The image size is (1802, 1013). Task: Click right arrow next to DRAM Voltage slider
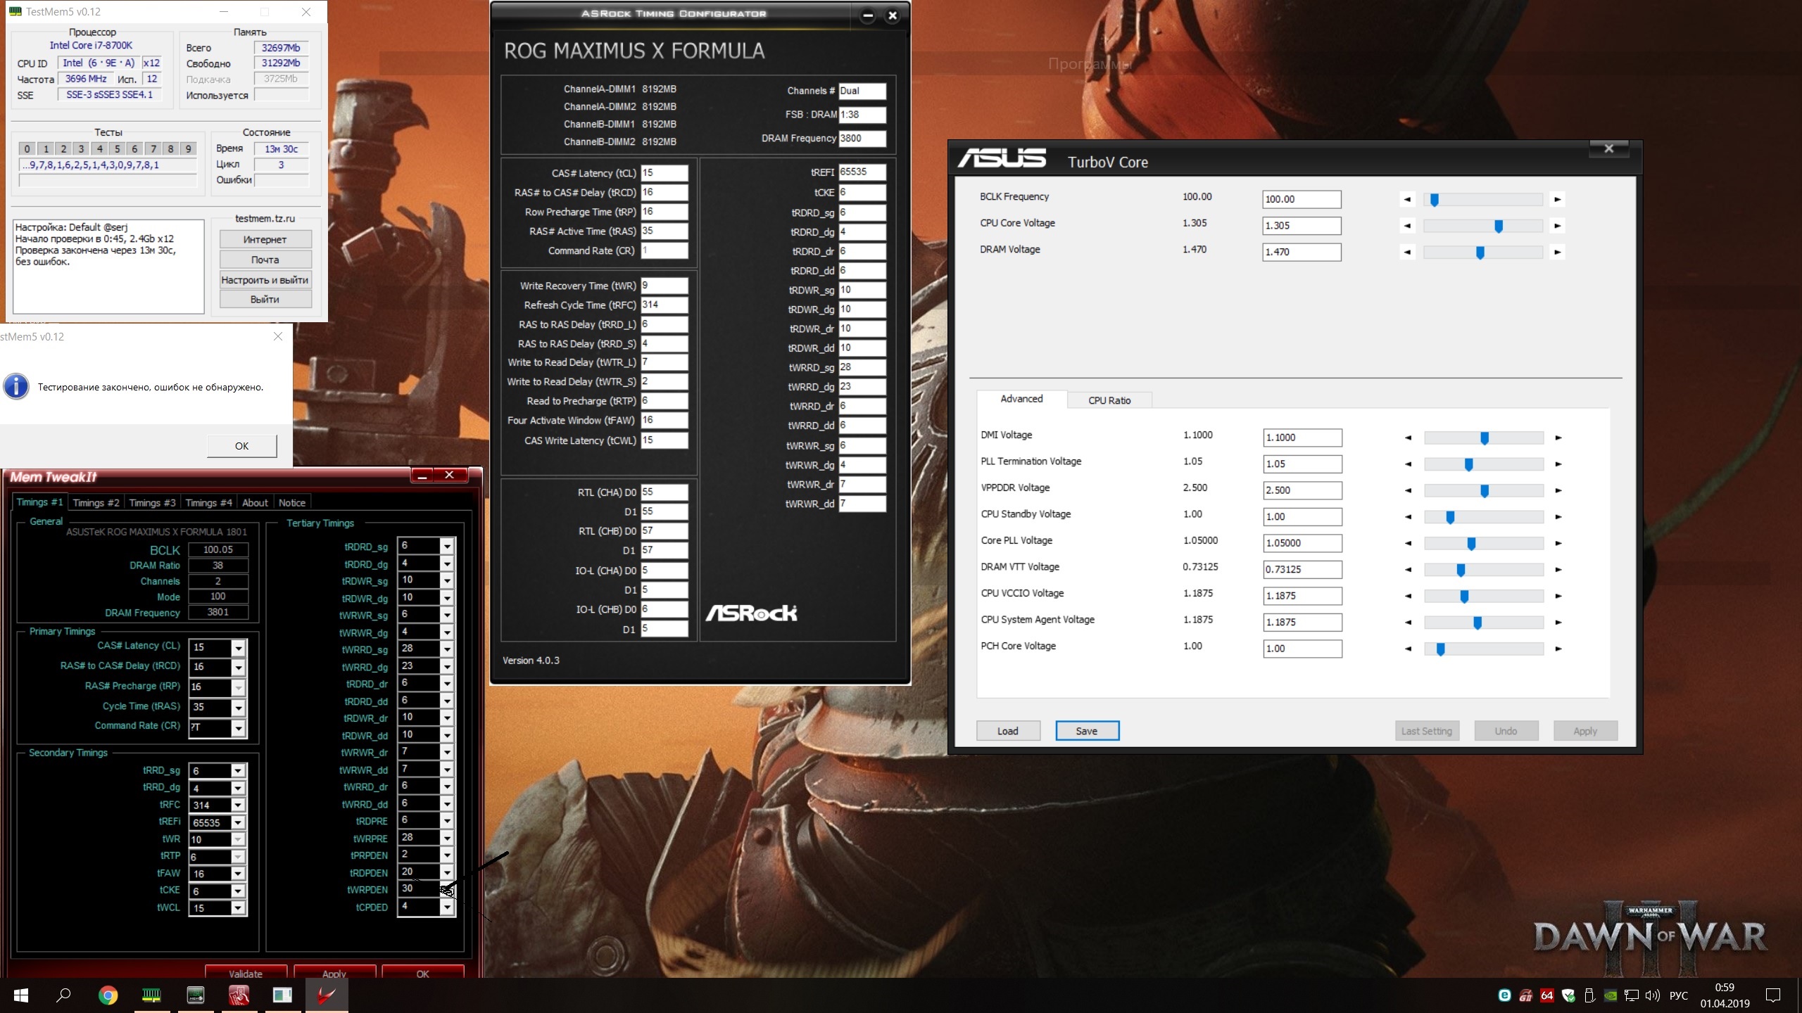pyautogui.click(x=1558, y=252)
